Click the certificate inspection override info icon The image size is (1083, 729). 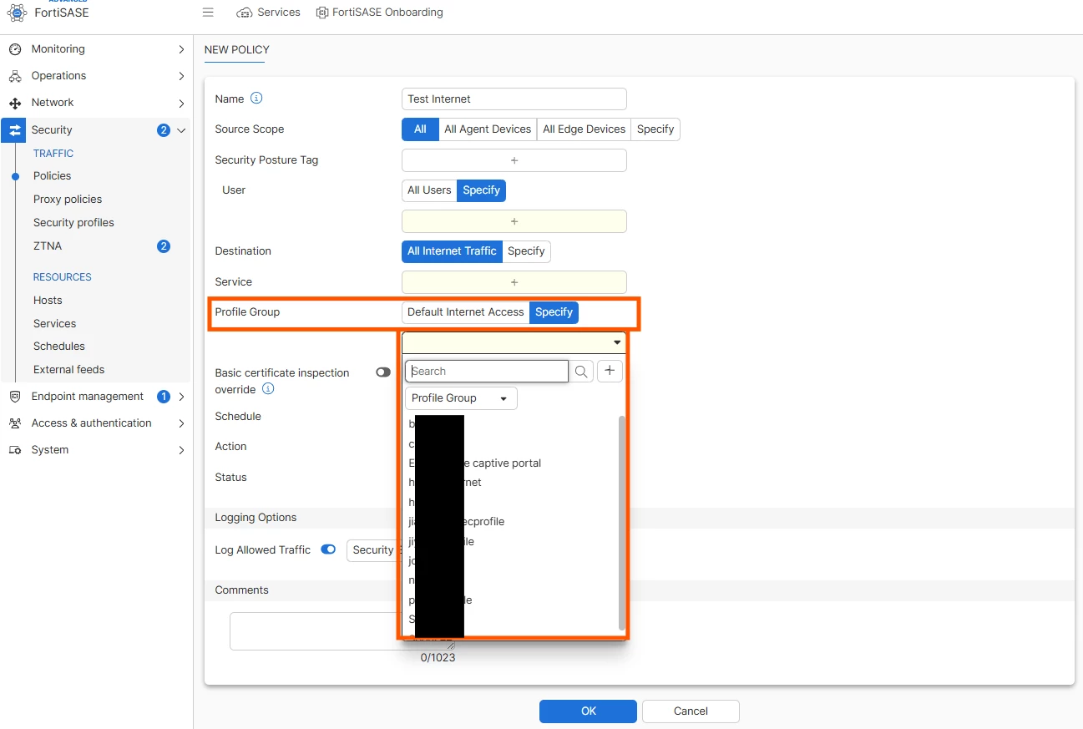tap(268, 389)
